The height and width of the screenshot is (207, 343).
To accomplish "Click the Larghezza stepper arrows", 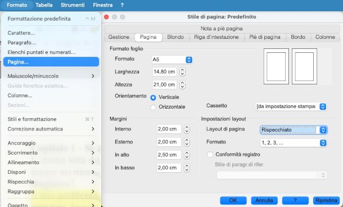I will pyautogui.click(x=182, y=72).
